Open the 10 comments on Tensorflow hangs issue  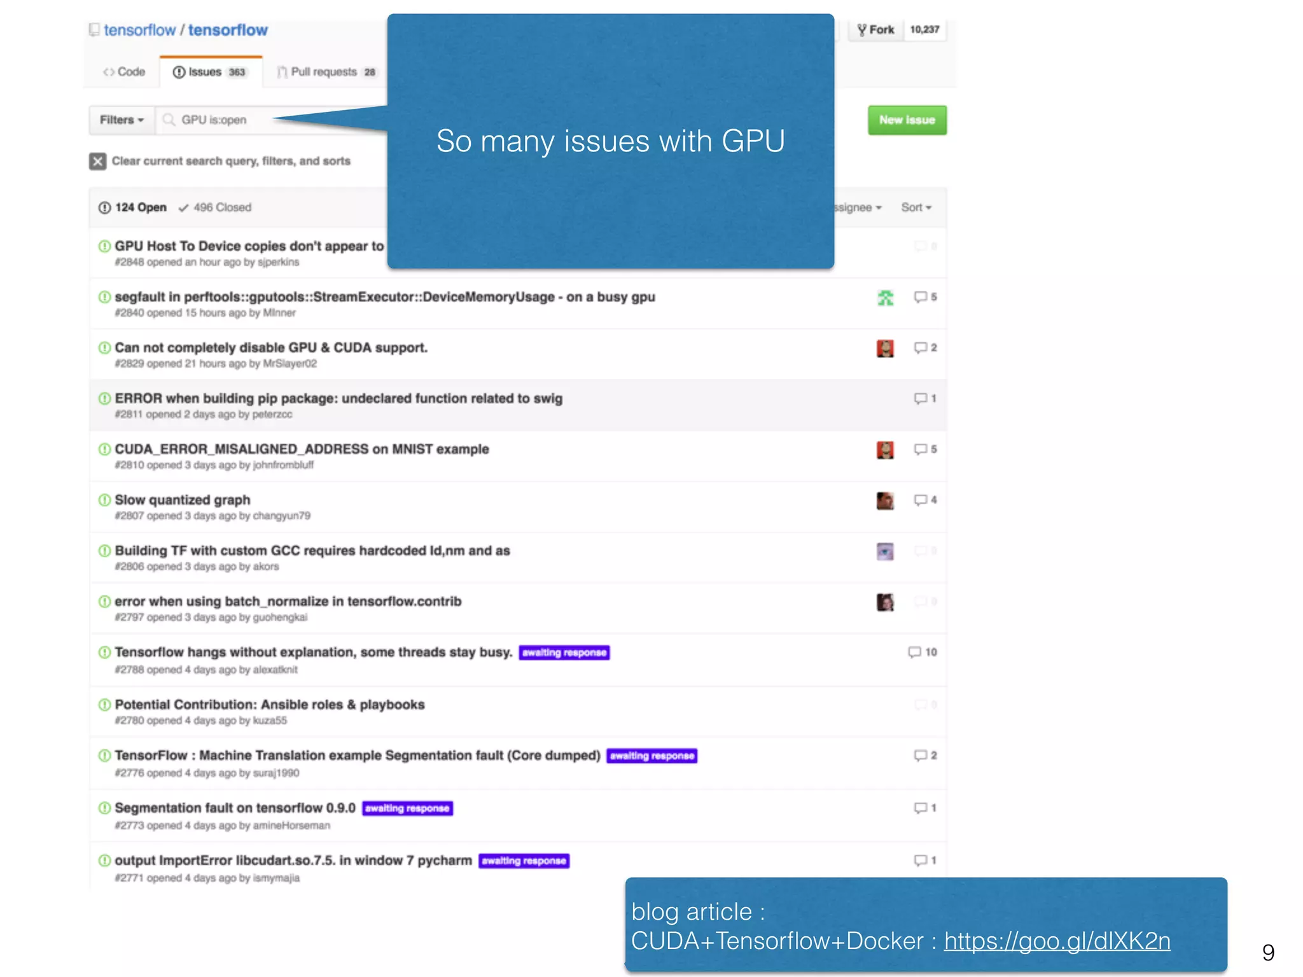click(923, 653)
